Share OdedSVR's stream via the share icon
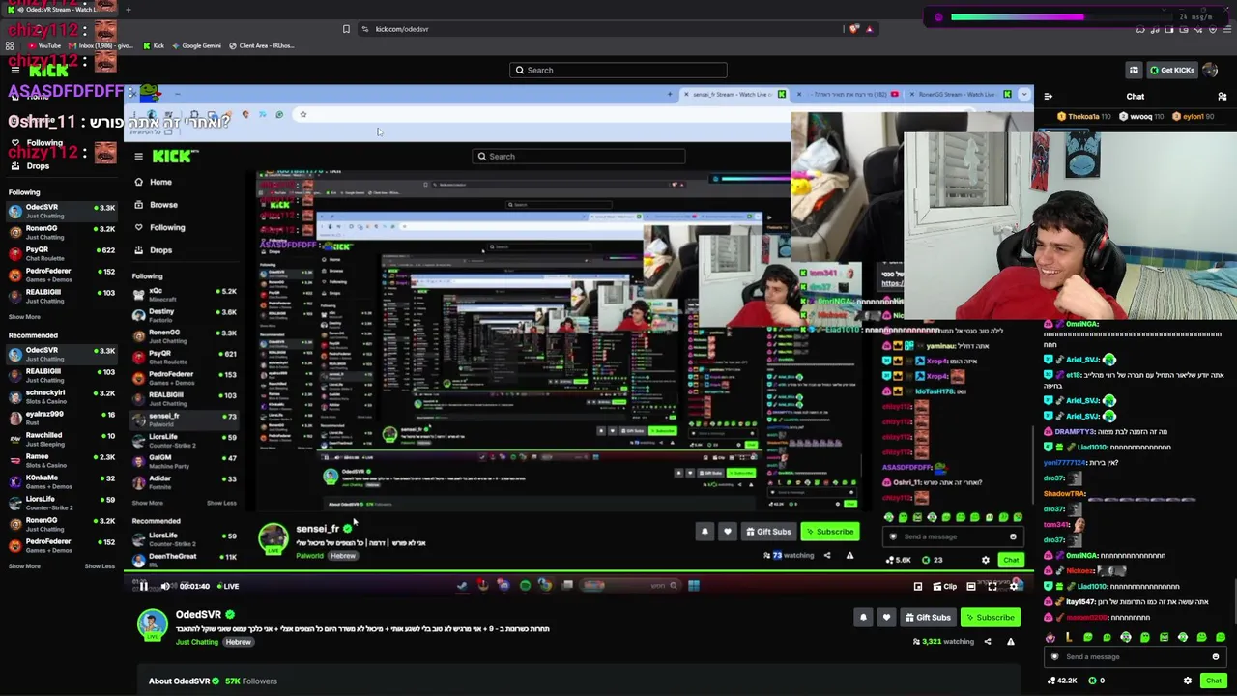Screen dimensions: 1237x696 click(x=987, y=642)
